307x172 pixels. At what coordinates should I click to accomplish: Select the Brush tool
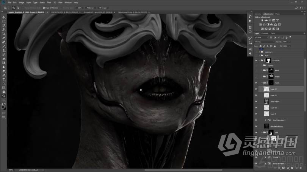click(3, 46)
